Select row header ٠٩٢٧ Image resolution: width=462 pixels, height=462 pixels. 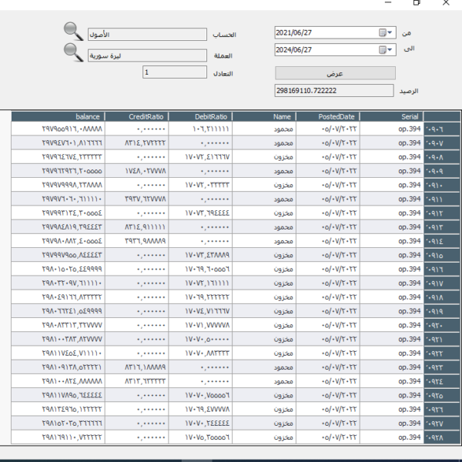coord(442,423)
